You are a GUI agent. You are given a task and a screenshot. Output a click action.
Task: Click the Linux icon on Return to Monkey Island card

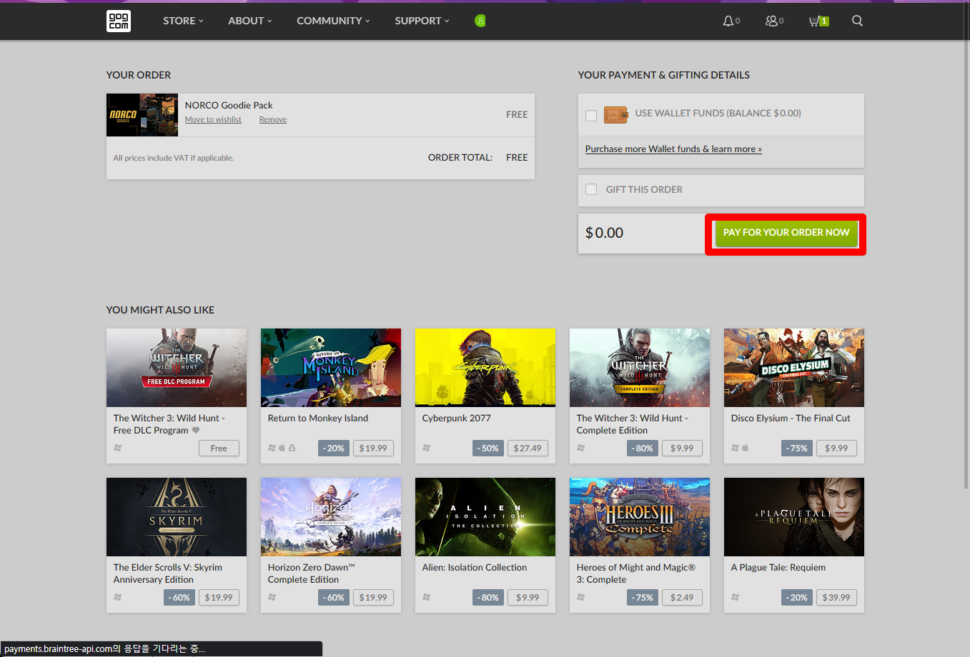[292, 448]
